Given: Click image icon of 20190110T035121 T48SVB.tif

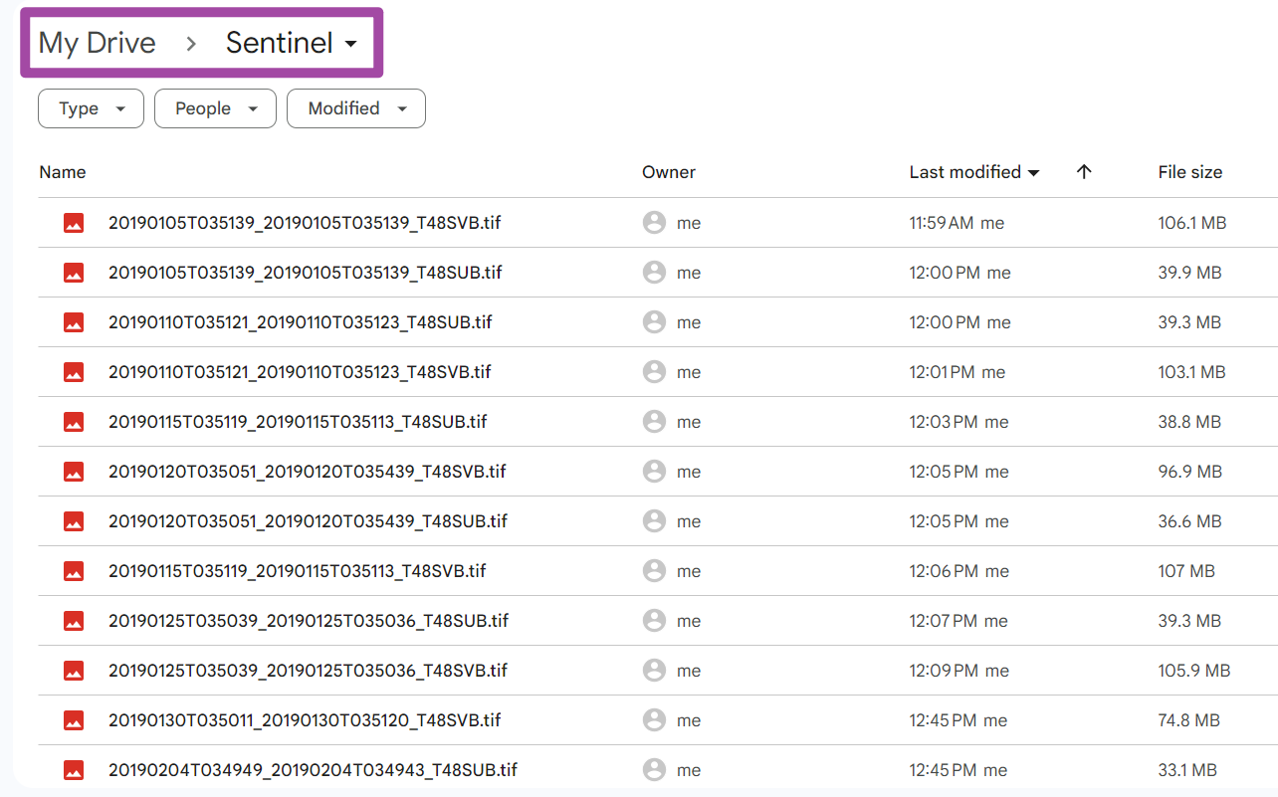Looking at the screenshot, I should 74,372.
